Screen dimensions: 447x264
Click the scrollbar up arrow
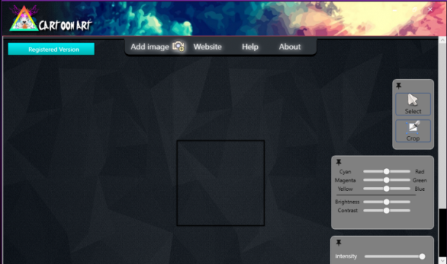point(443,40)
